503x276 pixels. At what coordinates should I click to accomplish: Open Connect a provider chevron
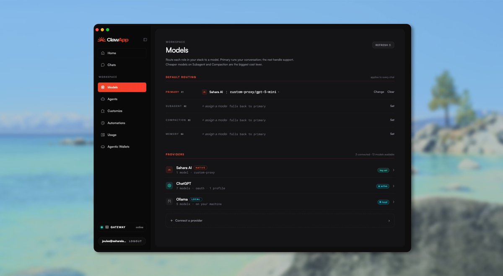389,221
